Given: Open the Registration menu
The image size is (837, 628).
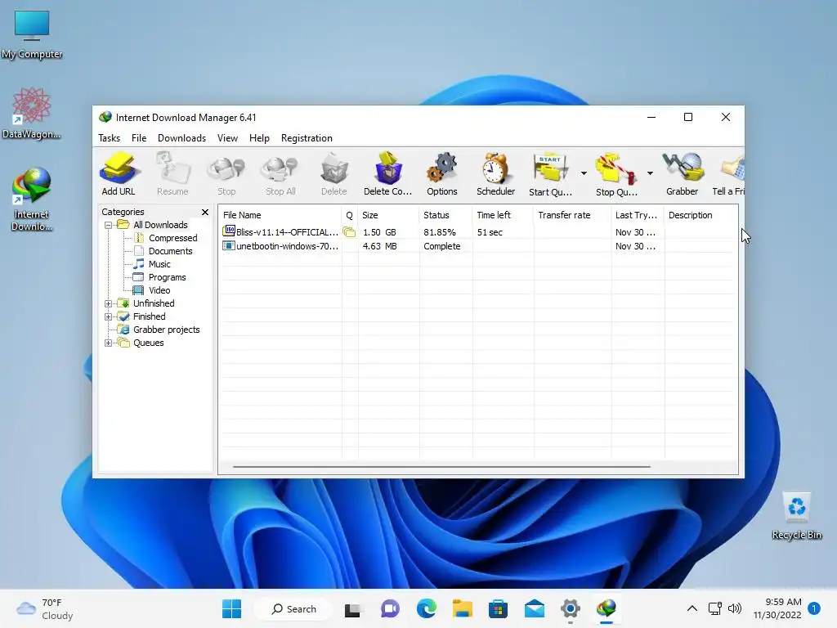Looking at the screenshot, I should tap(307, 137).
